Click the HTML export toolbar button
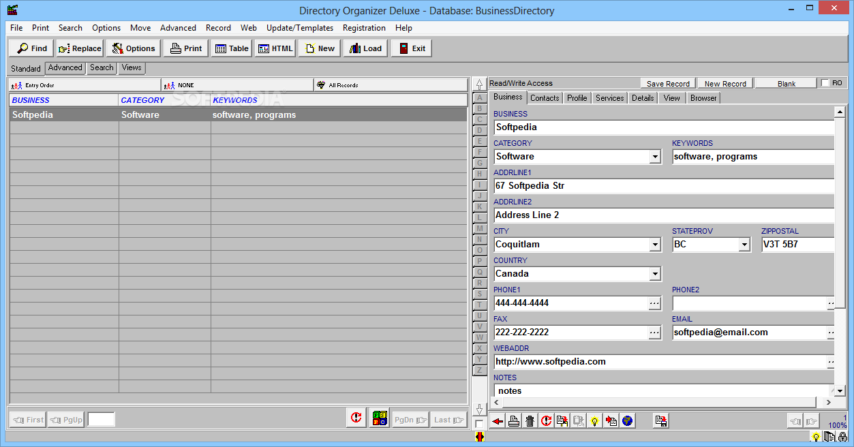Screen dimensions: 854x447 coord(275,48)
